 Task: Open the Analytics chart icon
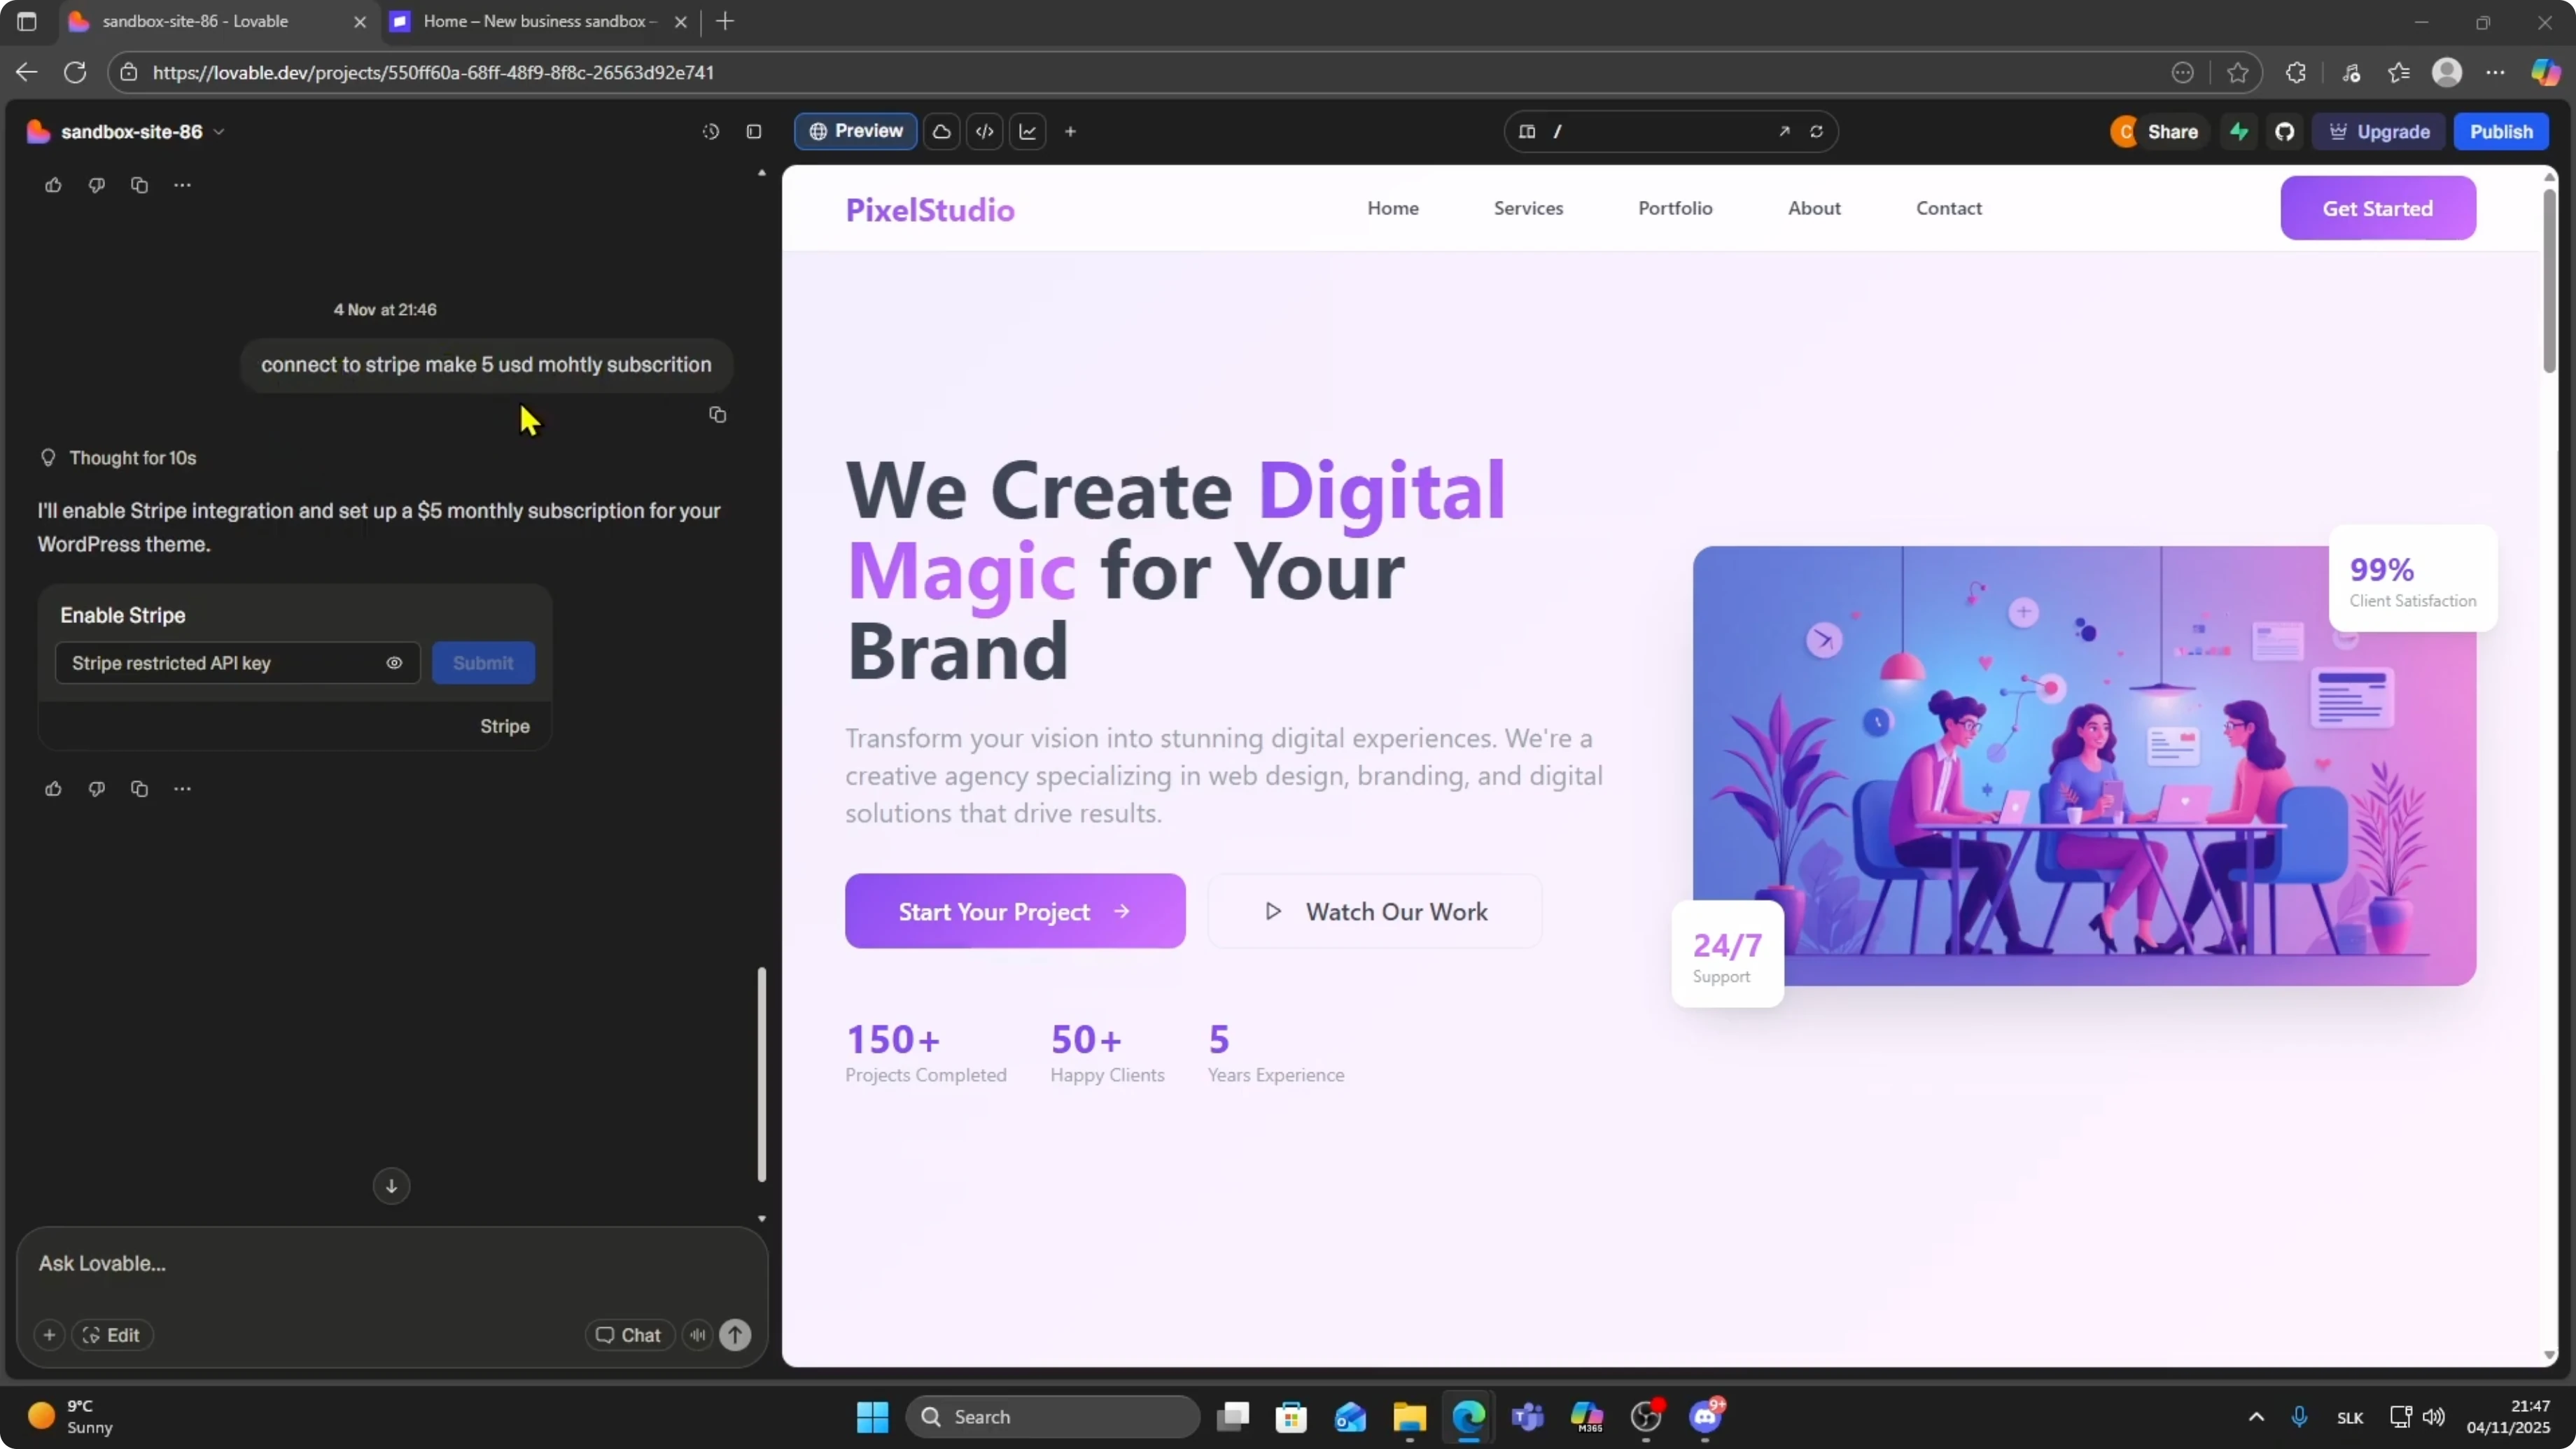(1028, 131)
